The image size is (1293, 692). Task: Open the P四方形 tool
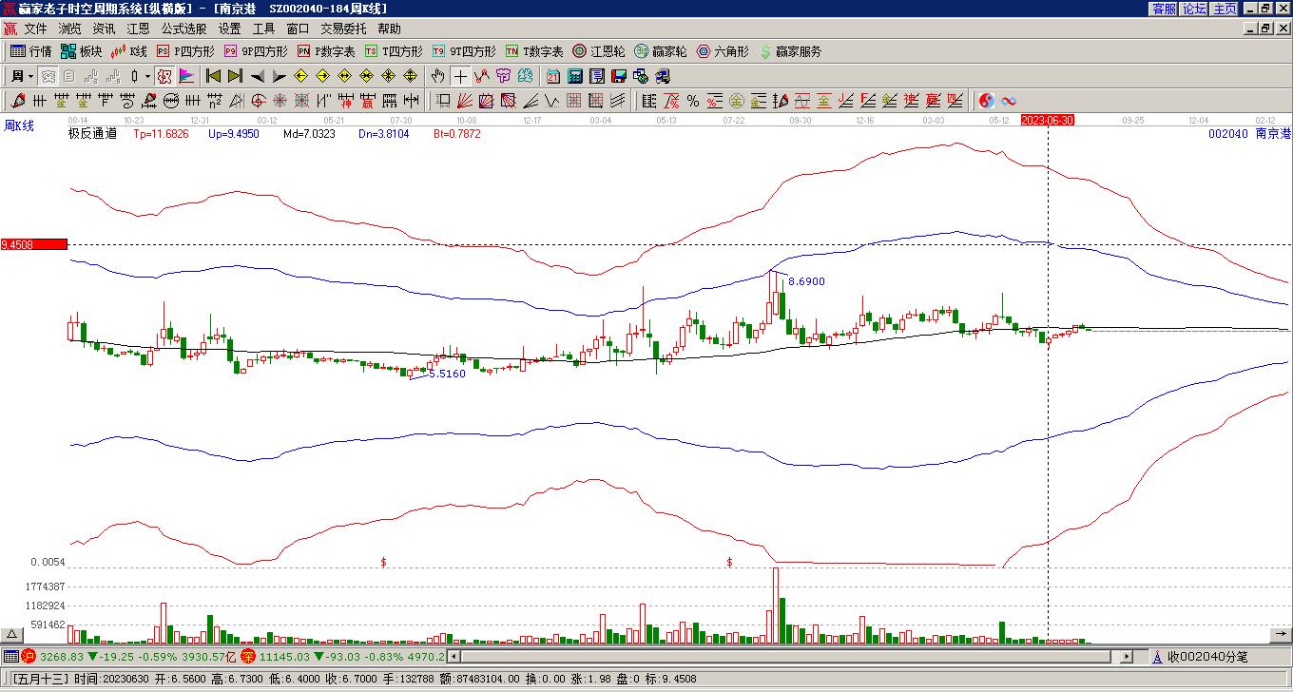(x=185, y=51)
